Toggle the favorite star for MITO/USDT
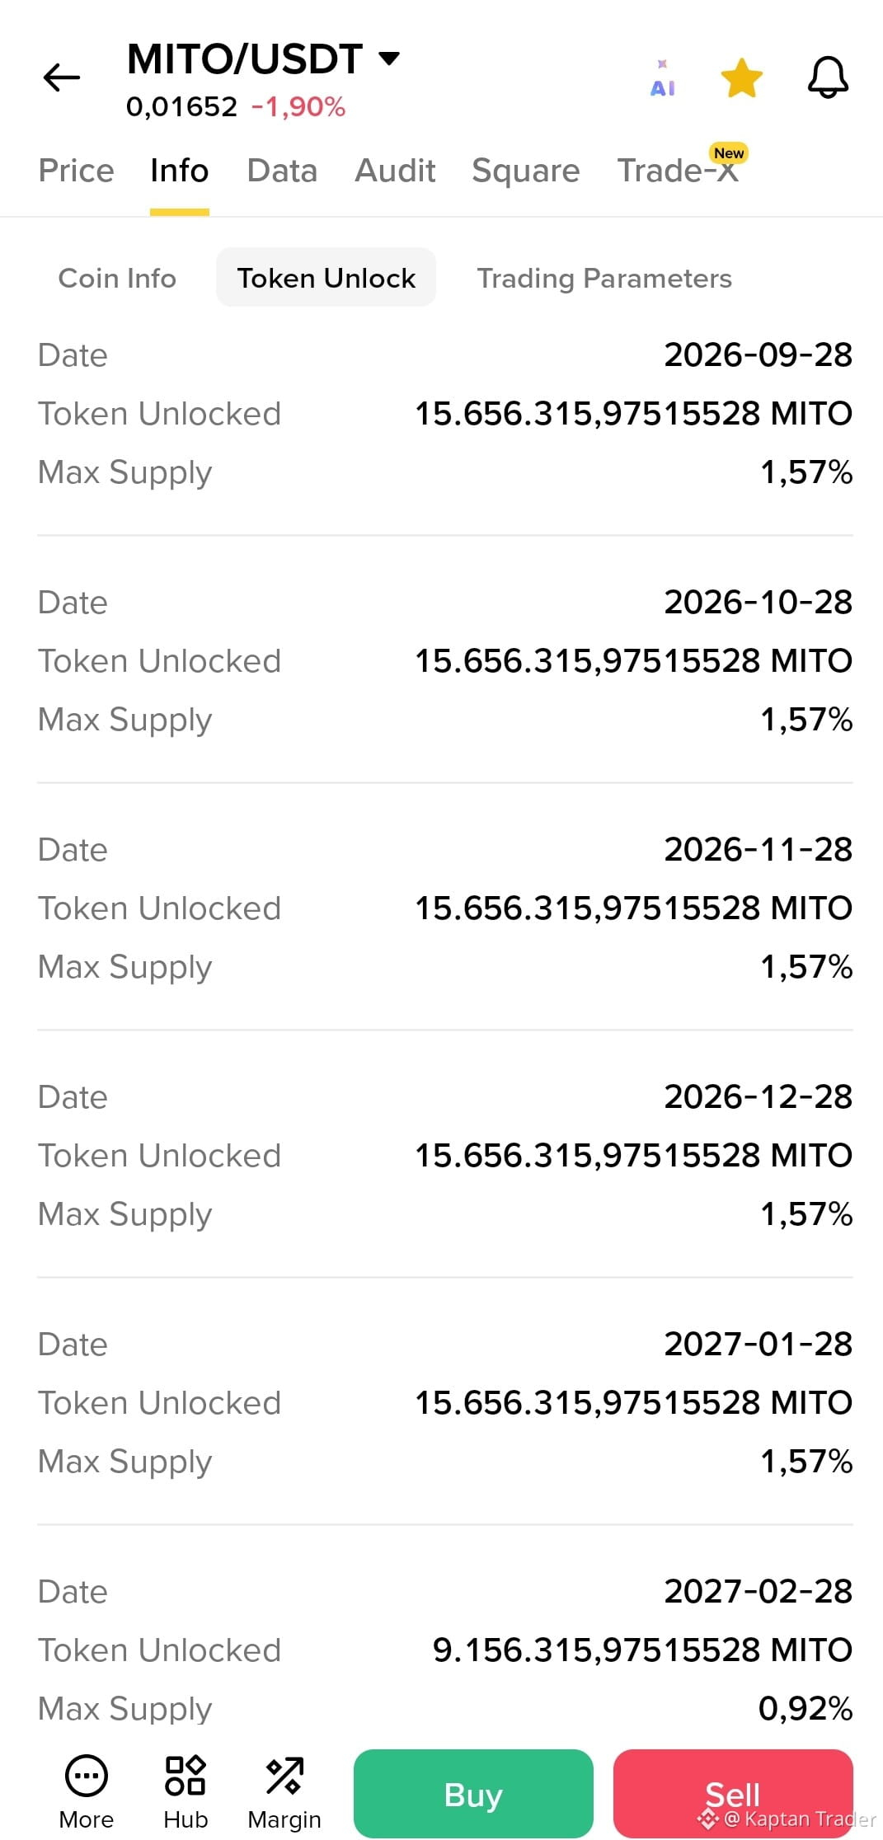The image size is (883, 1840). tap(742, 78)
